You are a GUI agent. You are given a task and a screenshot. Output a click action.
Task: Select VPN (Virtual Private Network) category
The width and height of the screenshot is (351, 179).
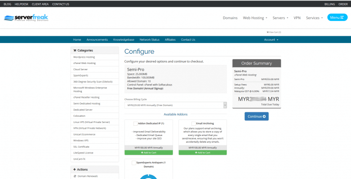95,128
